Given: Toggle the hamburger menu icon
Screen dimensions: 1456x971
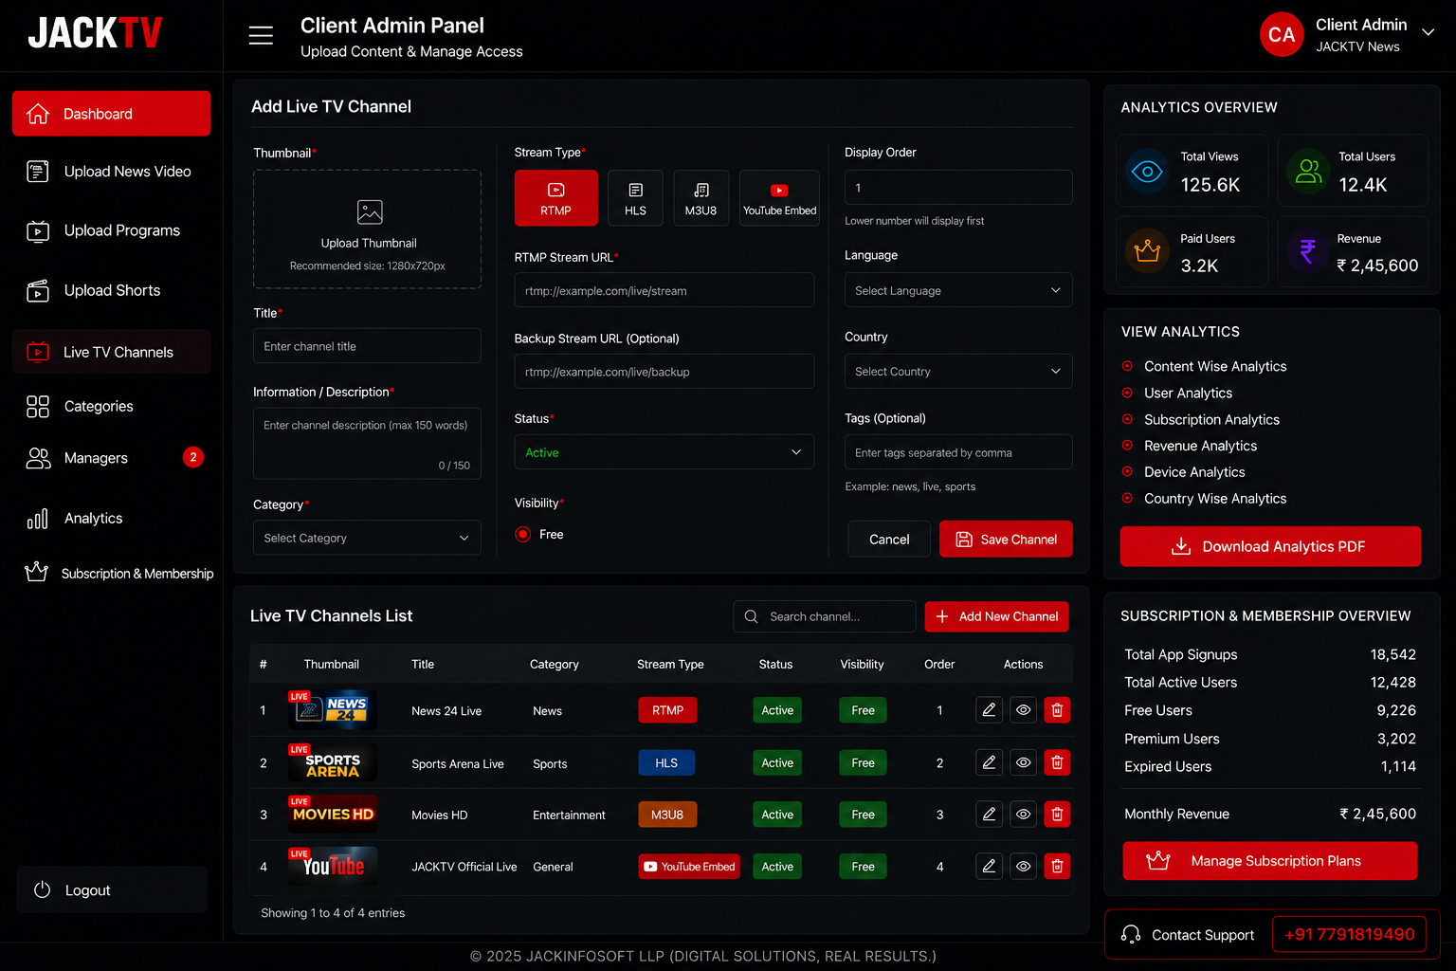Looking at the screenshot, I should pyautogui.click(x=261, y=36).
